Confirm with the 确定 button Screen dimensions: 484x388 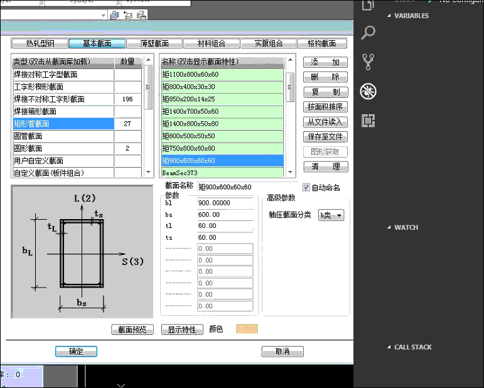[x=76, y=351]
